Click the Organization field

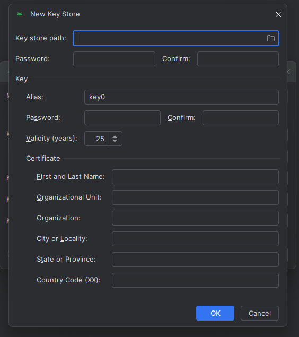click(x=195, y=218)
